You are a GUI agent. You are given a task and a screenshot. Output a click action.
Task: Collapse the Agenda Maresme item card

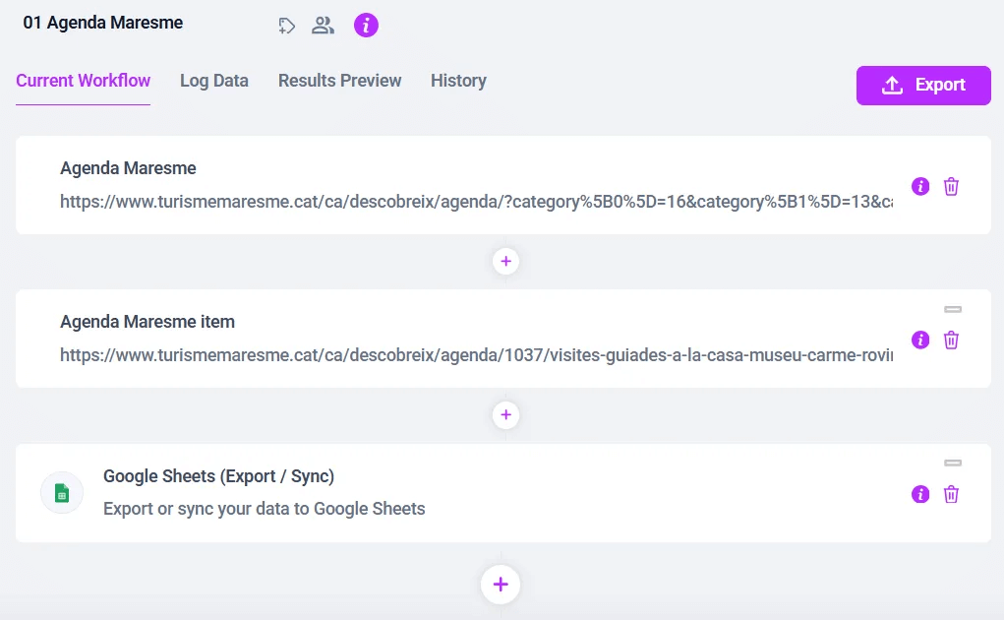pyautogui.click(x=952, y=308)
